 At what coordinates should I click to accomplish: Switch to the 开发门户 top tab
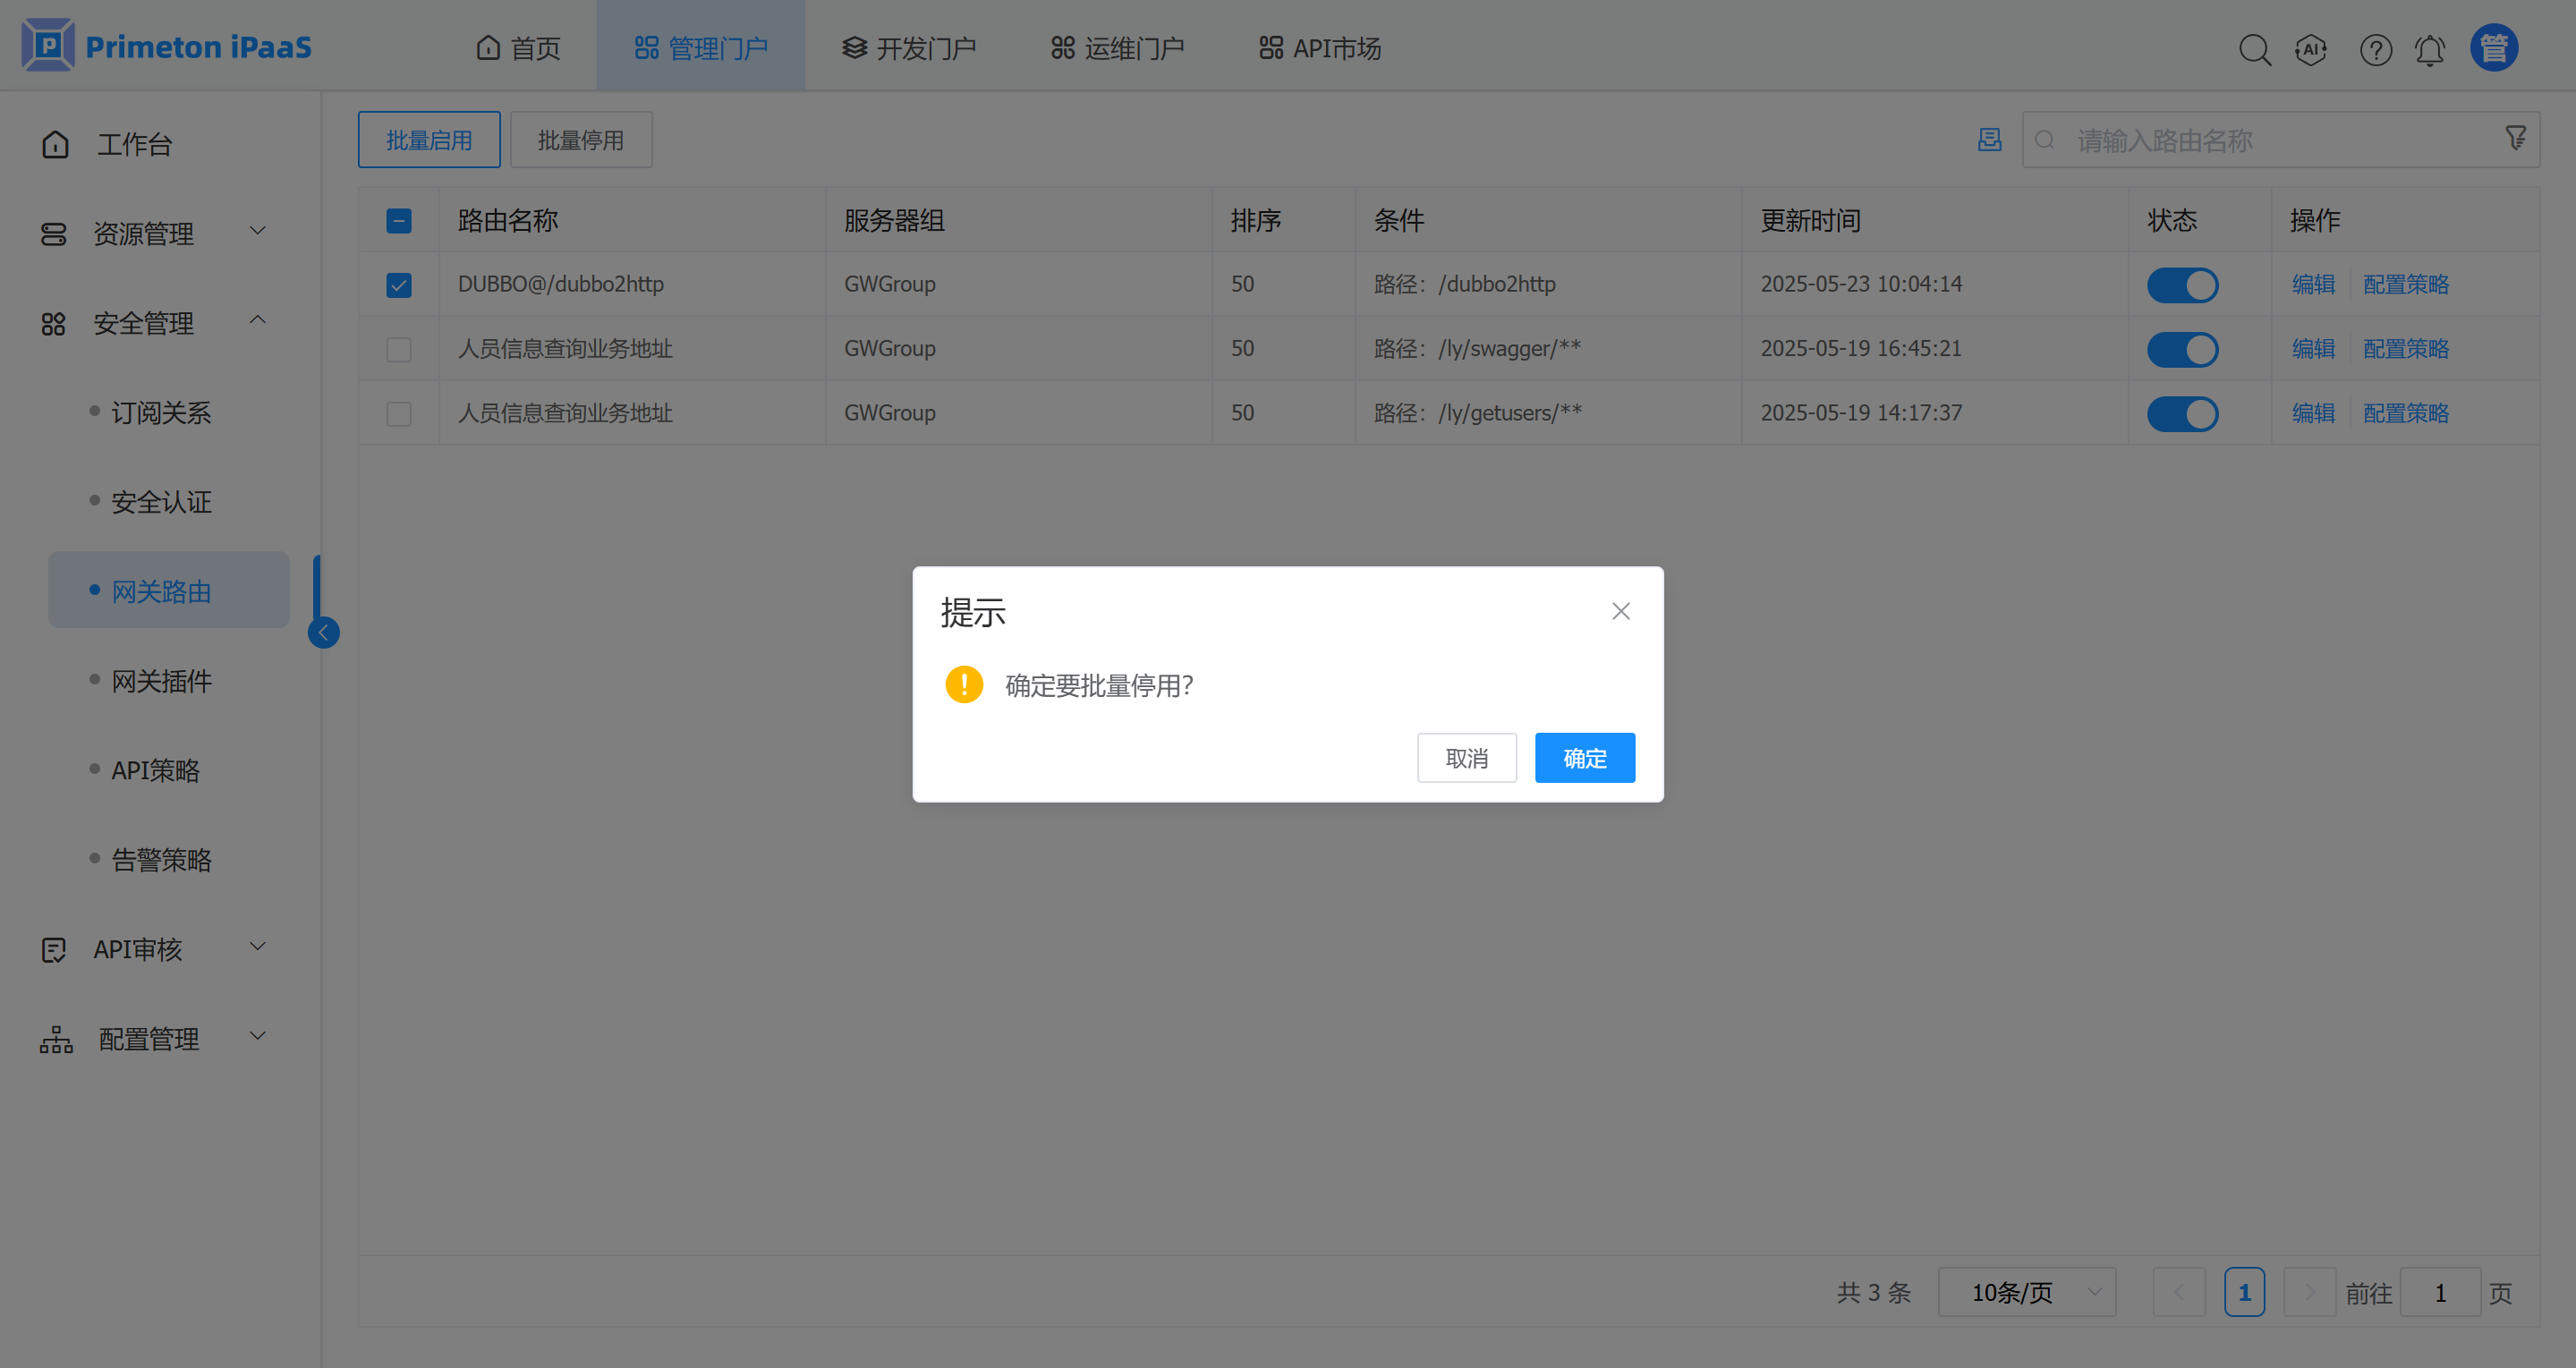(x=908, y=48)
